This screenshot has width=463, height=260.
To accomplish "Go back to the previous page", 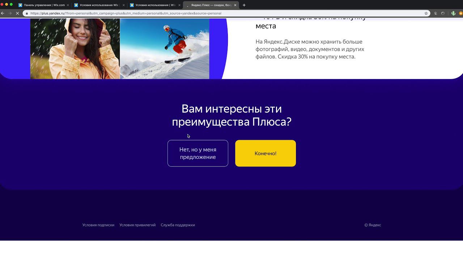I will pos(3,13).
